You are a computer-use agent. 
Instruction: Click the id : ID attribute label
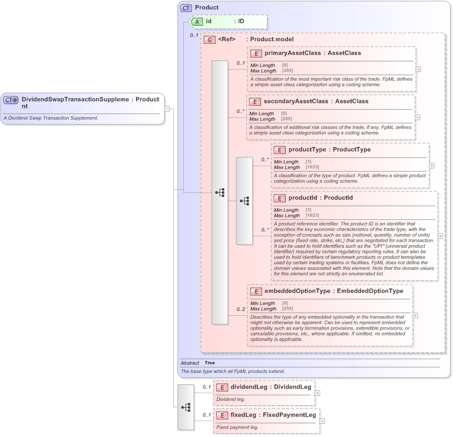coord(225,21)
